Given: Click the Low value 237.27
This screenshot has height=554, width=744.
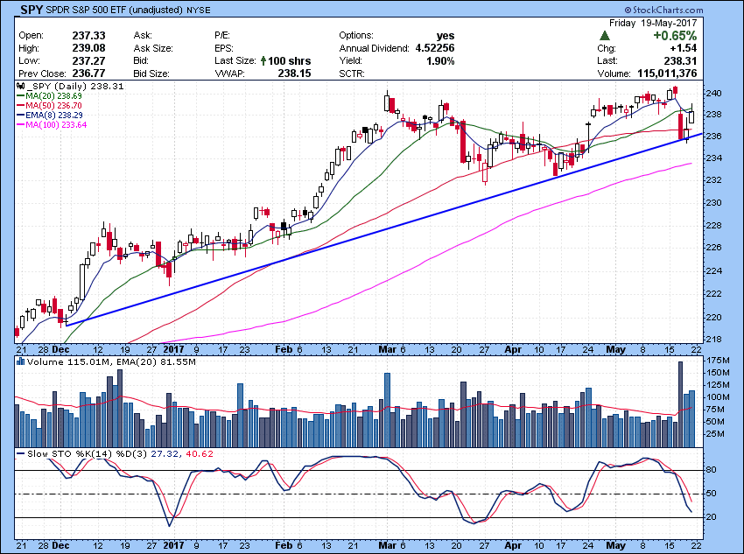Looking at the screenshot, I should [88, 60].
